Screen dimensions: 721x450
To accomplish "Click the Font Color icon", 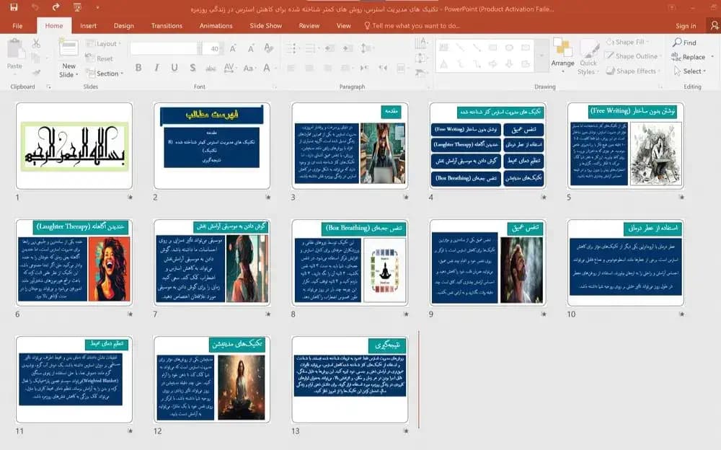I will click(x=267, y=68).
